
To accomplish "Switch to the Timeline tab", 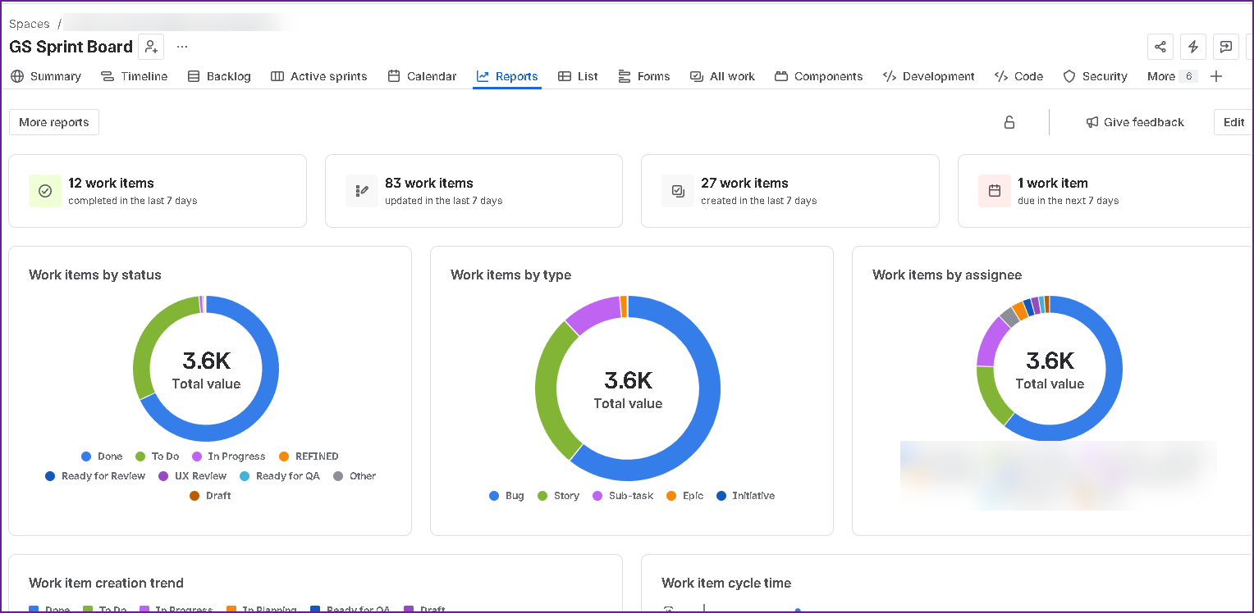I will (134, 76).
